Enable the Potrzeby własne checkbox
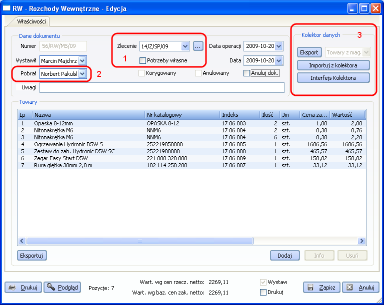This screenshot has width=384, height=305. [x=142, y=60]
